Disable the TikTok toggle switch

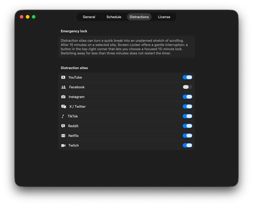(x=187, y=116)
